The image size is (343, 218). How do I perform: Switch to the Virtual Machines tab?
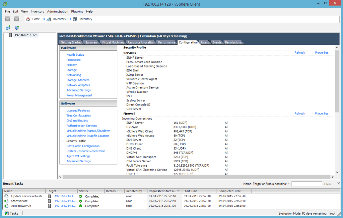113,42
